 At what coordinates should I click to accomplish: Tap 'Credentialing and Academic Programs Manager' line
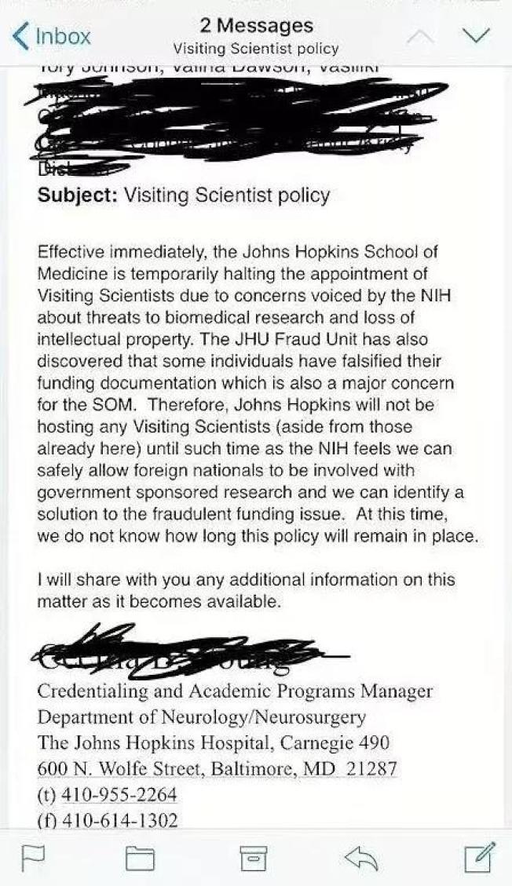[235, 691]
